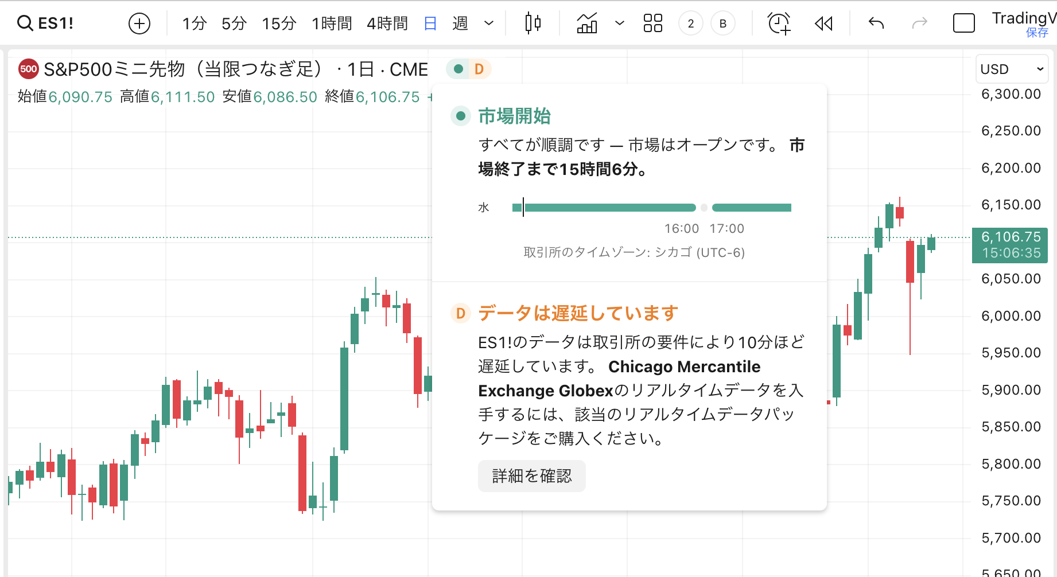Open the USD currency dropdown

(x=1011, y=69)
